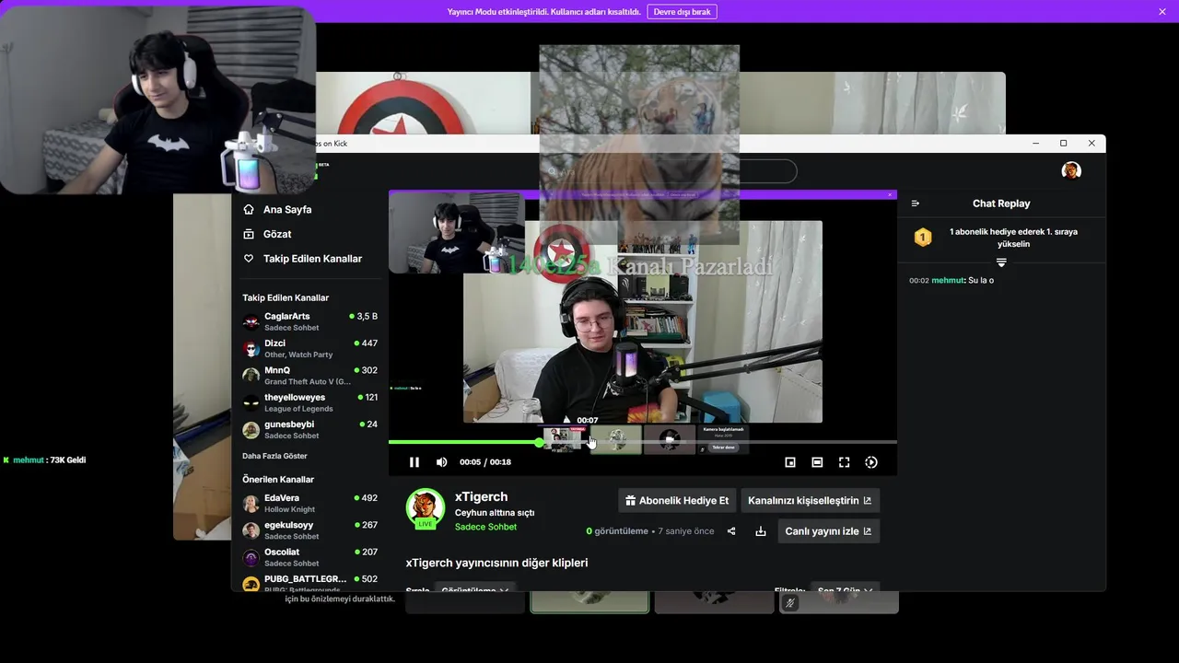The width and height of the screenshot is (1179, 663).
Task: Open the Görüntüleme sort dropdown
Action: (x=475, y=588)
